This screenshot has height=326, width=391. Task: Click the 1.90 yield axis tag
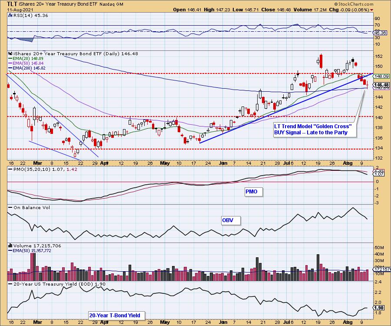(x=379, y=308)
